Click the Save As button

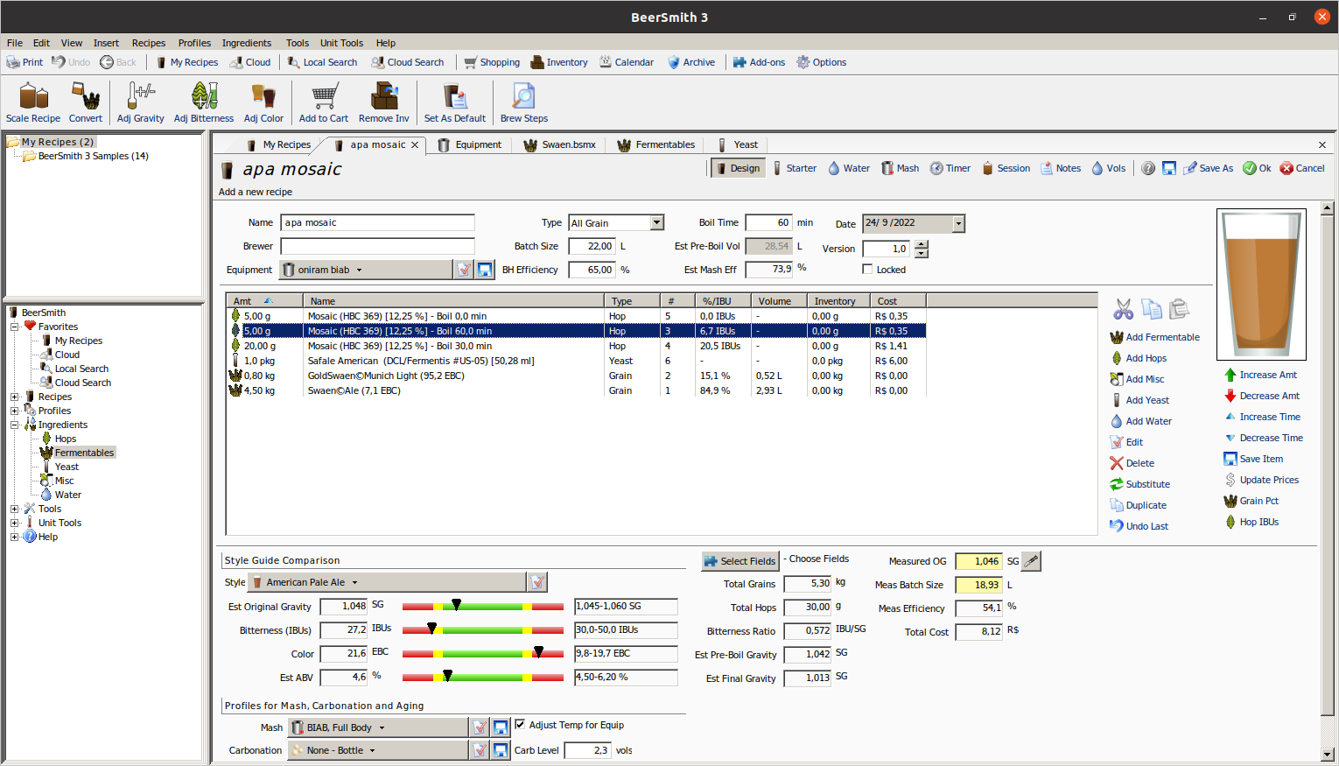(x=1208, y=168)
